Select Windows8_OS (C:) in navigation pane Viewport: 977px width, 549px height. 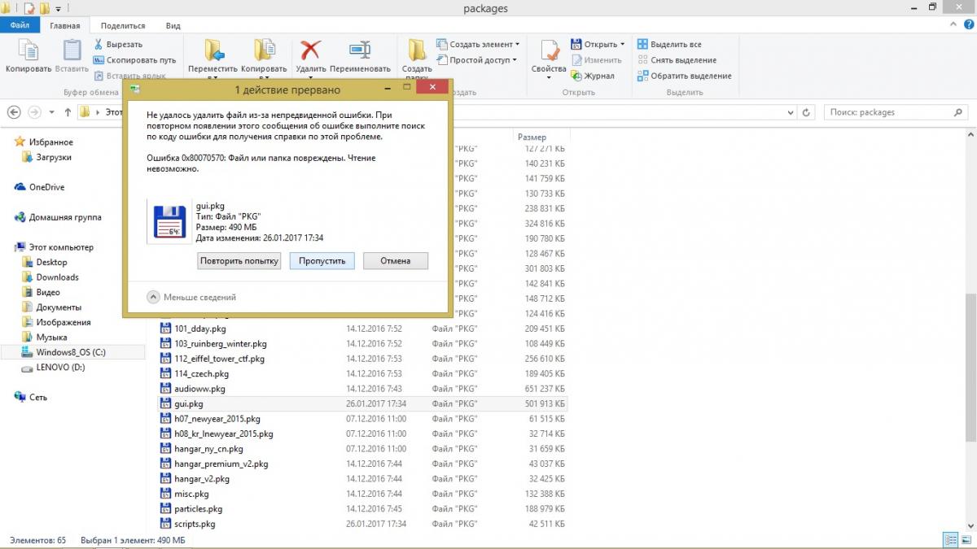coord(71,352)
